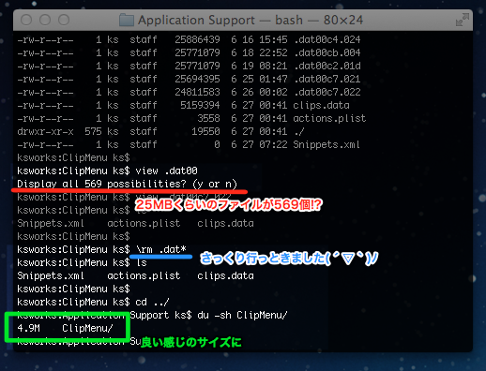486x371 pixels.
Task: Click the file size 24811583
Action: pyautogui.click(x=197, y=92)
